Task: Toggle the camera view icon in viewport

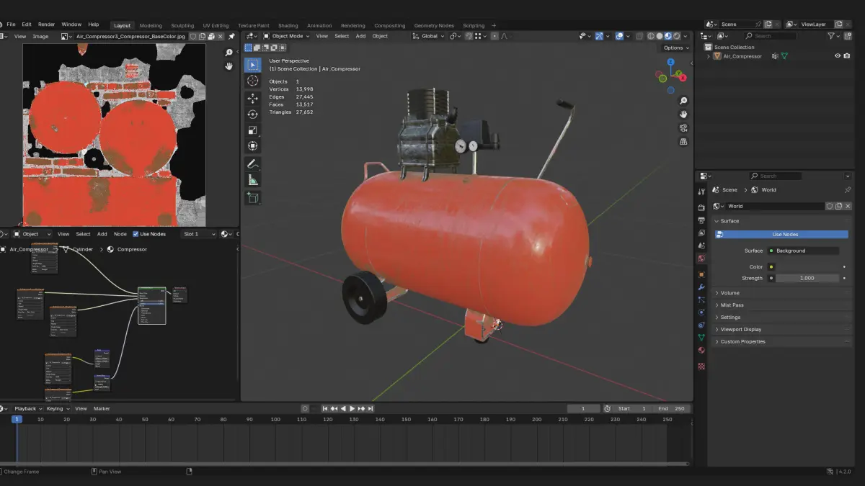Action: tap(683, 128)
